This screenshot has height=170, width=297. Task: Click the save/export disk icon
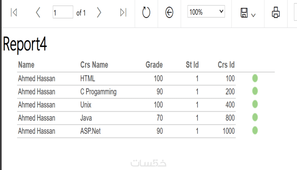[x=244, y=13]
